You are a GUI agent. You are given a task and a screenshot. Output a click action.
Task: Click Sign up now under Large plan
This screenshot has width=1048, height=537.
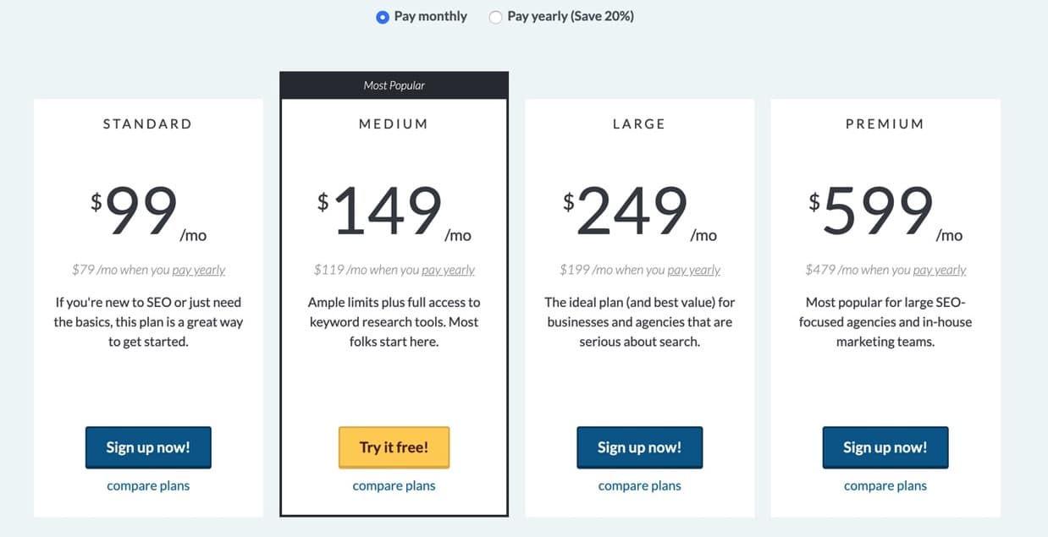coord(639,447)
